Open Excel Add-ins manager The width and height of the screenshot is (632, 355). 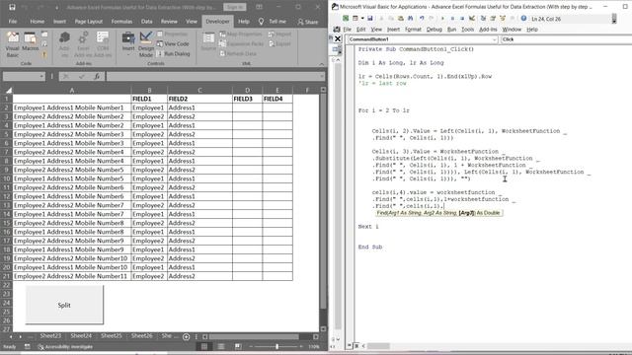pos(83,44)
